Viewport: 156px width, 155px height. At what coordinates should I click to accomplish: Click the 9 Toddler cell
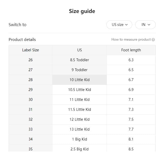coord(80,70)
